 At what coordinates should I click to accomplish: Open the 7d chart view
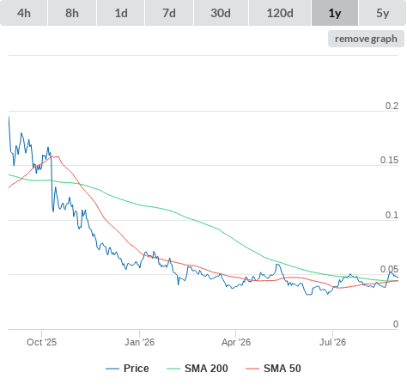click(169, 13)
